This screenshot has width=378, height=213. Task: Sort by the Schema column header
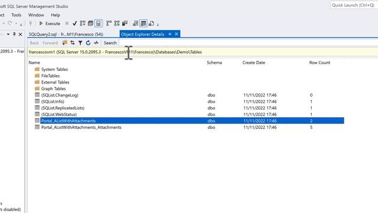tap(214, 63)
